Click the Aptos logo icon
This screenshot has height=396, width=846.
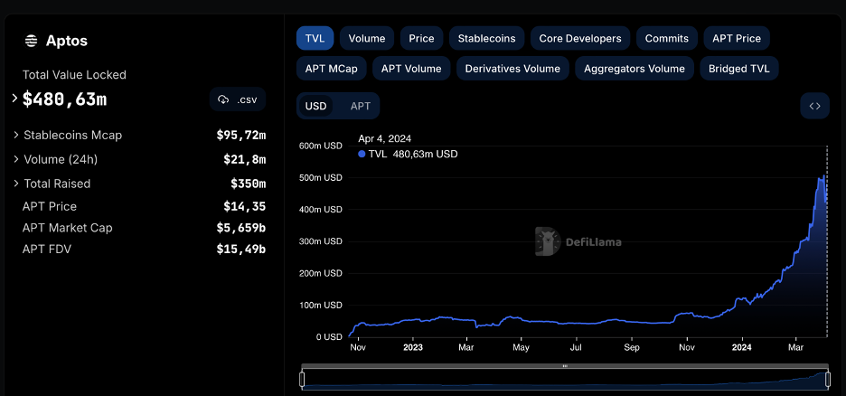[x=32, y=41]
